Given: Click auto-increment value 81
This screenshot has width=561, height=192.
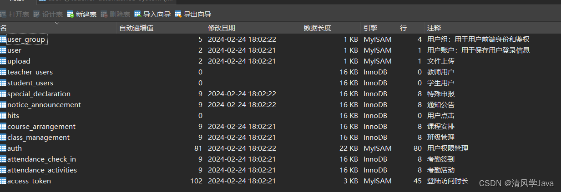Looking at the screenshot, I should coord(198,148).
